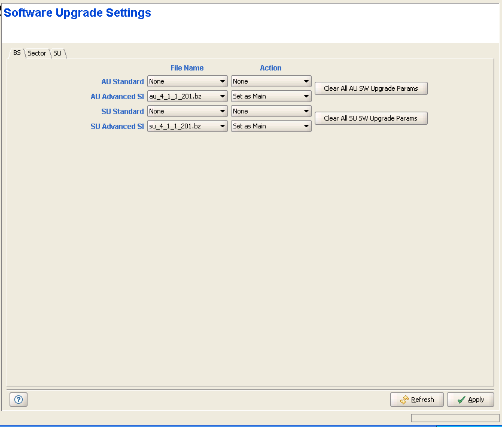Screen dimensions: 502x427
Task: Click Clear All SU SW Upgrade Params
Action: (x=371, y=118)
